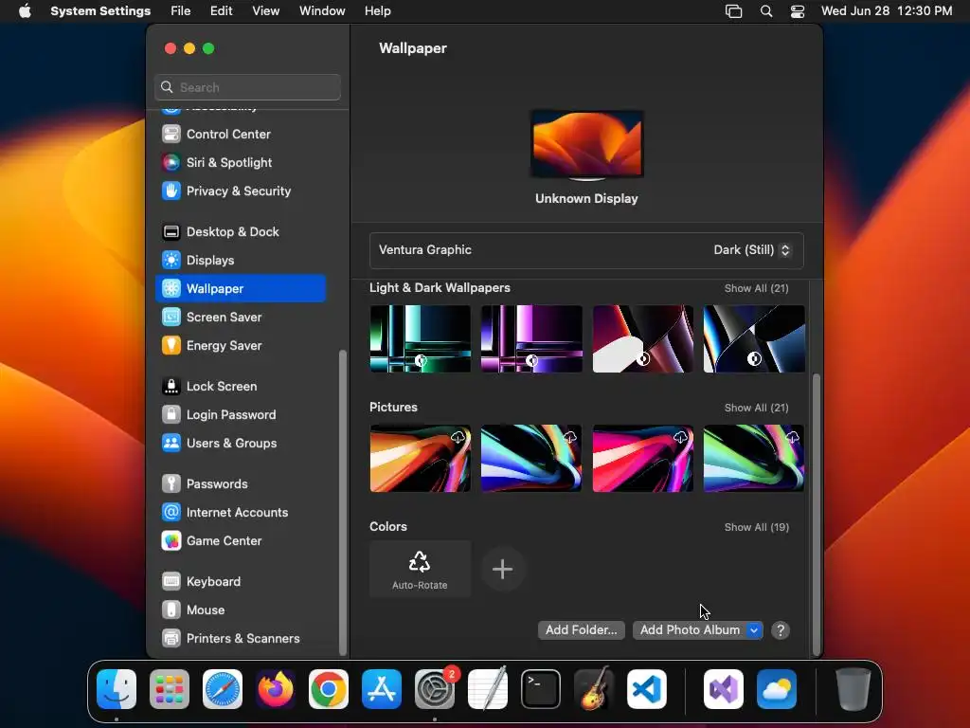970x728 pixels.
Task: Open Dark (Still) appearance dropdown
Action: coord(751,250)
